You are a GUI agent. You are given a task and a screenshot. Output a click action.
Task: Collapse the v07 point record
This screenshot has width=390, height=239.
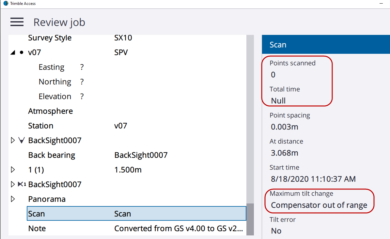click(x=13, y=52)
